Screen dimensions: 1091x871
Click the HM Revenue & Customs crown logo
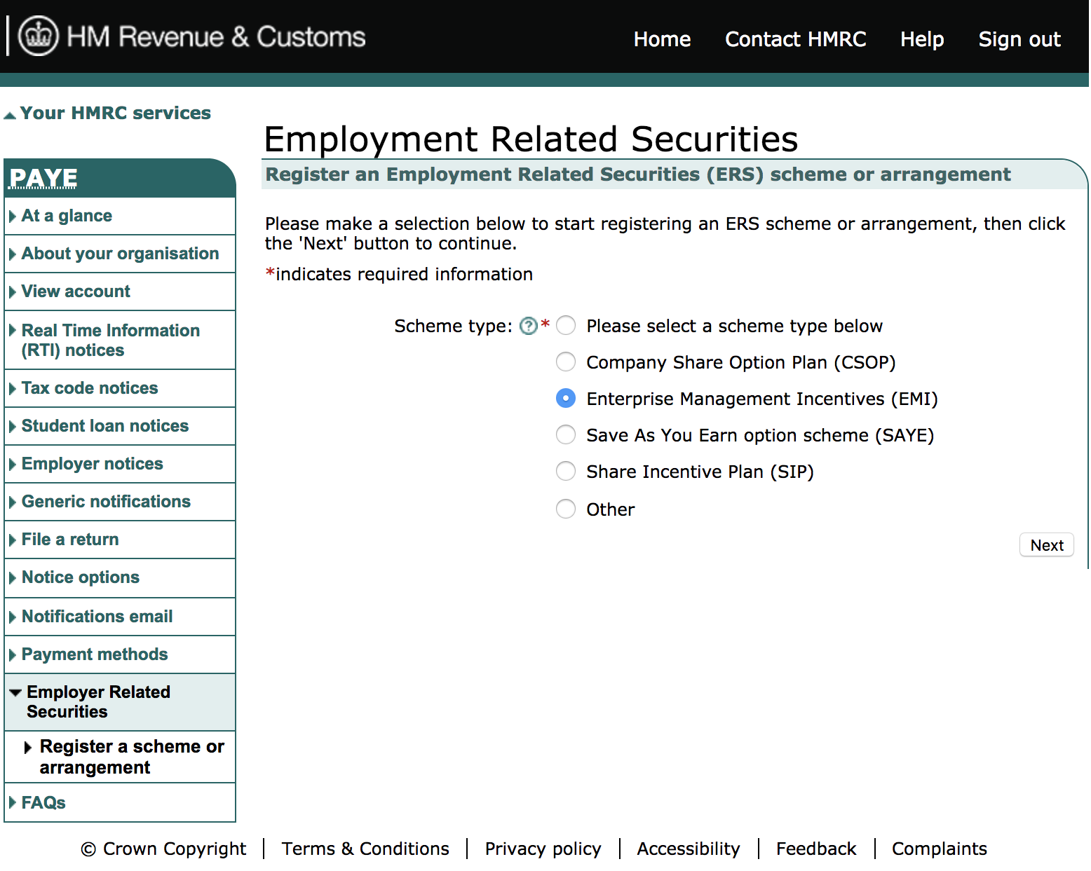pyautogui.click(x=36, y=36)
